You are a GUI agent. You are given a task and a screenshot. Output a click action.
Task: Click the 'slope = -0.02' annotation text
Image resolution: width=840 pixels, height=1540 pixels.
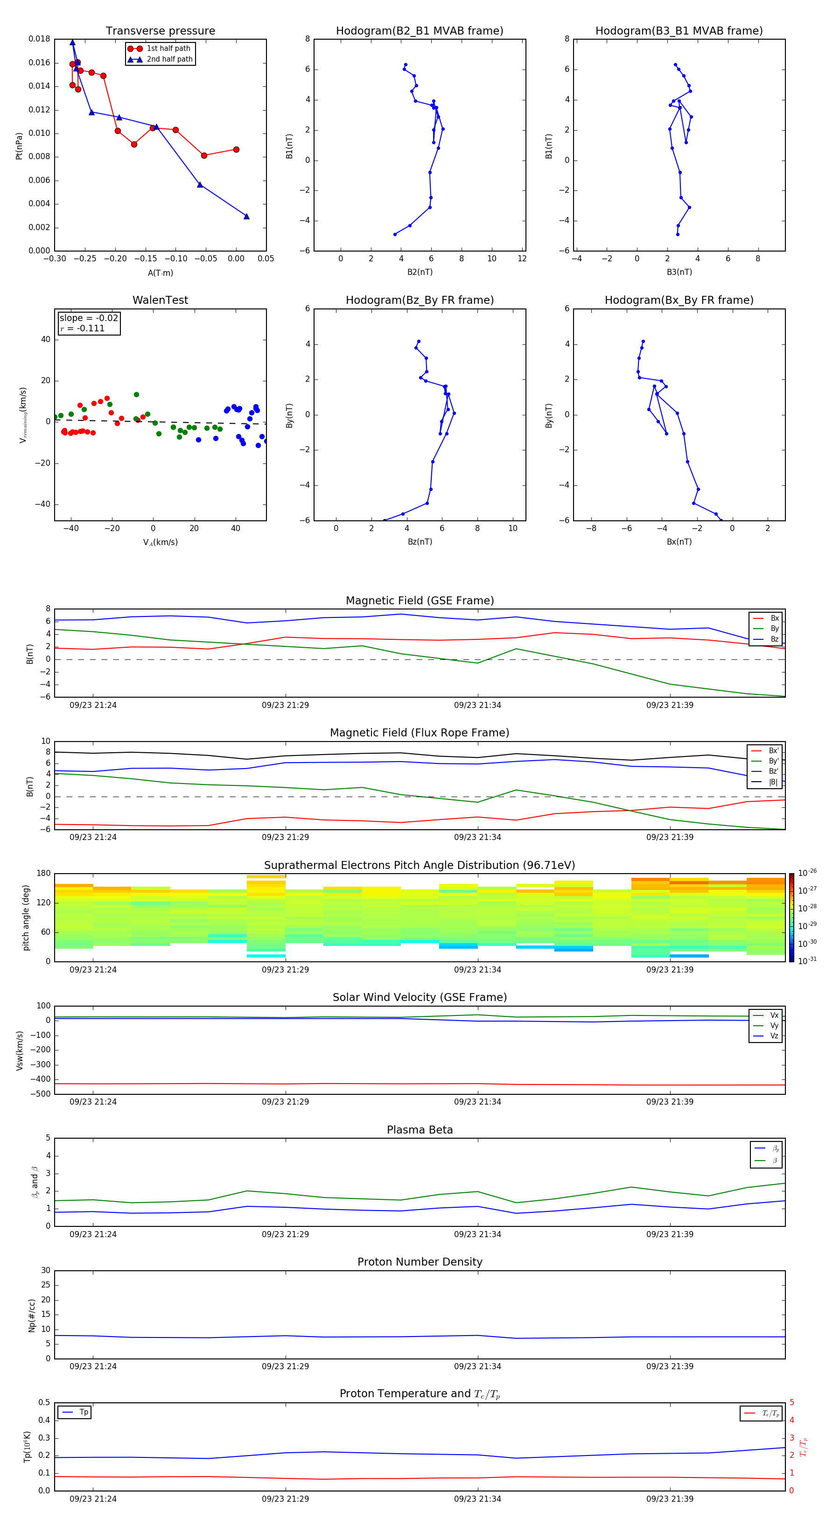pyautogui.click(x=89, y=318)
